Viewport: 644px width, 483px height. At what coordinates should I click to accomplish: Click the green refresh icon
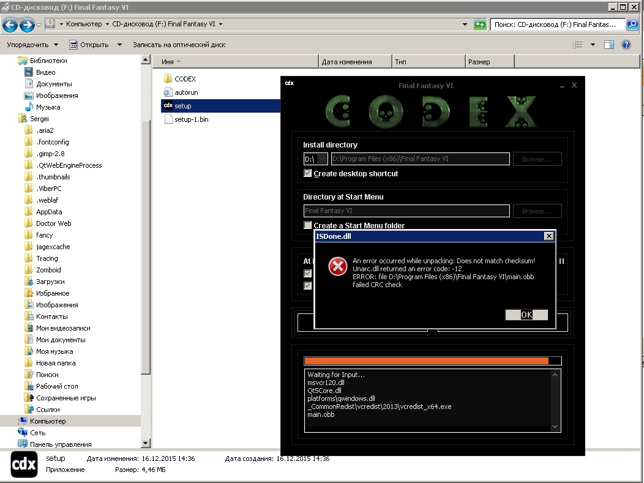tap(481, 24)
